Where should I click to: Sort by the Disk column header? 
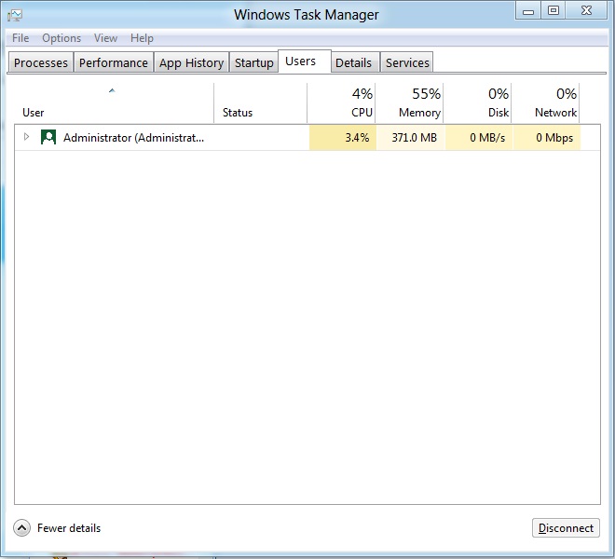tap(477, 102)
